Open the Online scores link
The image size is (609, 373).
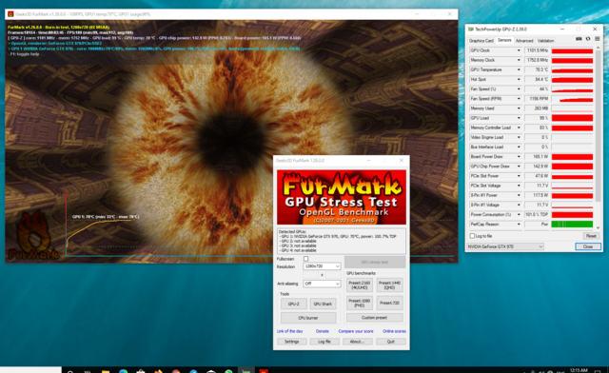(394, 331)
